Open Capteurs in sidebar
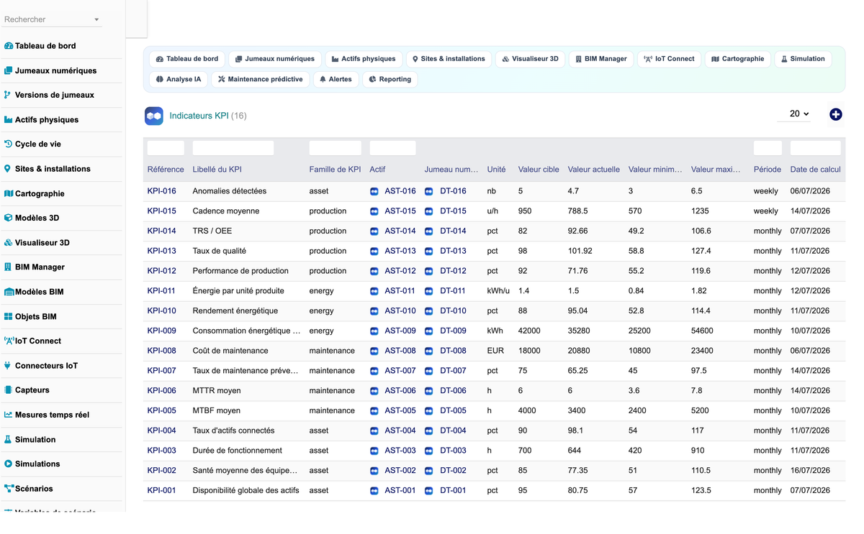The height and width of the screenshot is (534, 864). click(27, 390)
